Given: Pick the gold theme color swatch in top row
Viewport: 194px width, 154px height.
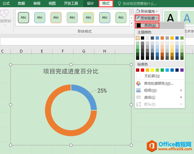Looking at the screenshot, I should click(172, 38).
